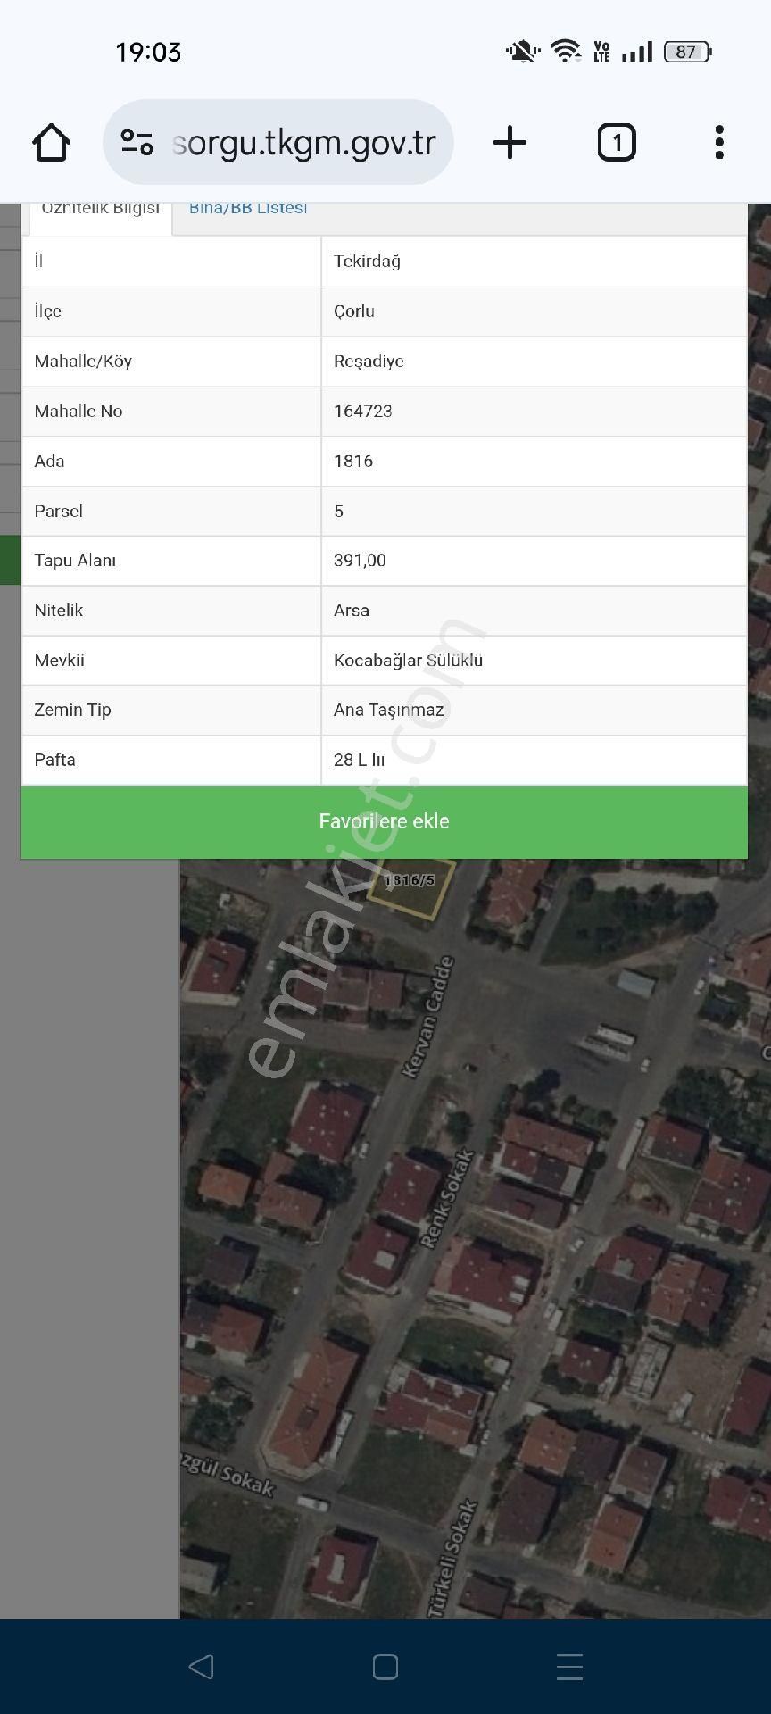
Task: Tap the muted notifications bell icon
Action: coord(522,52)
